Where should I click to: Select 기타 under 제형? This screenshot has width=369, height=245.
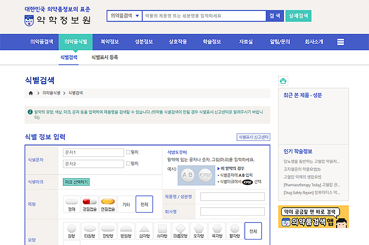tap(126, 204)
